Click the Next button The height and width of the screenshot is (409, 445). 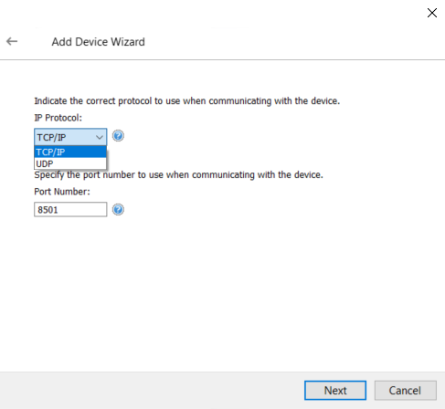tap(335, 390)
